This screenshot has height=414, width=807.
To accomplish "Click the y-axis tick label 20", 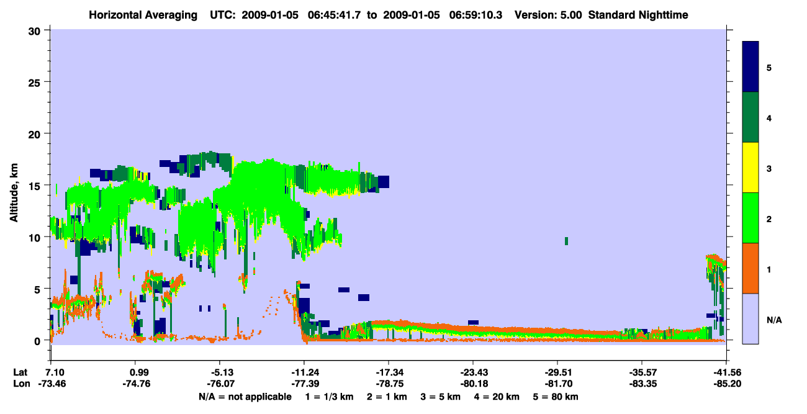I will 36,133.
